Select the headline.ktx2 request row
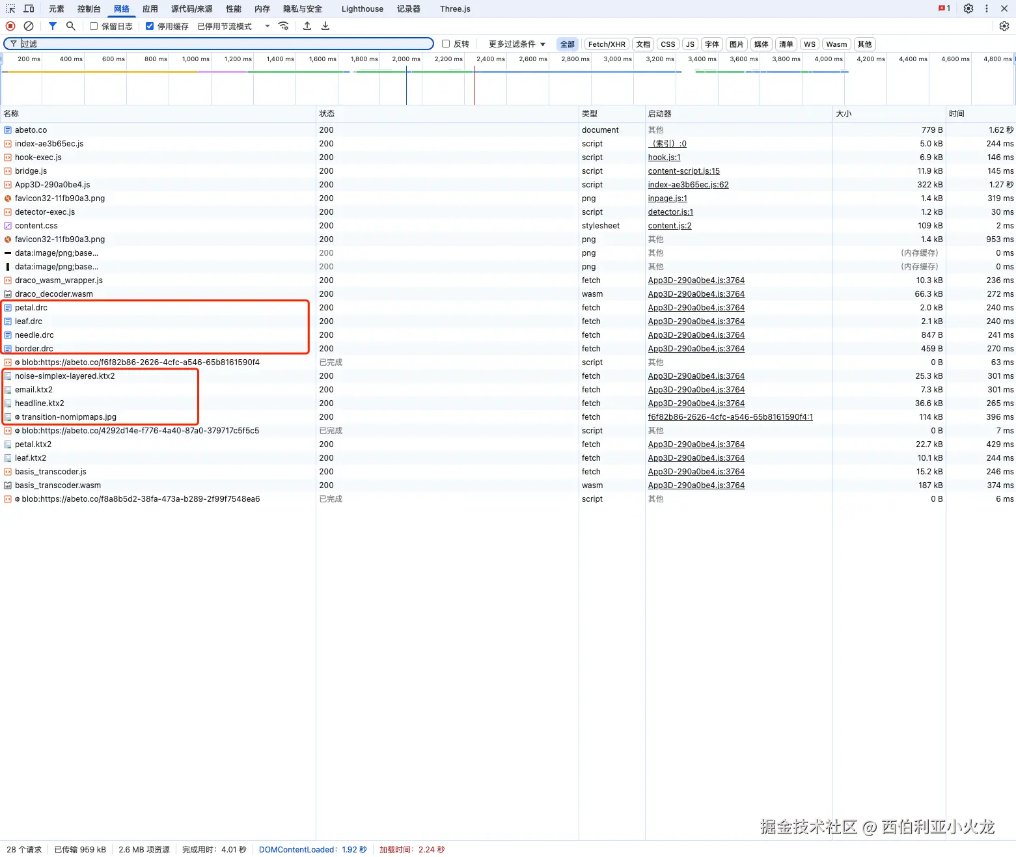Viewport: 1016px width, 857px height. click(508, 403)
